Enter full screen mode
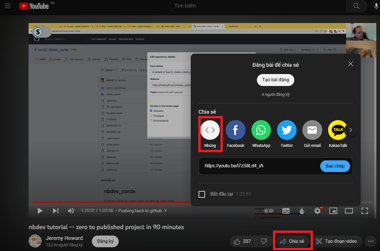The height and width of the screenshot is (251, 380). click(x=365, y=210)
